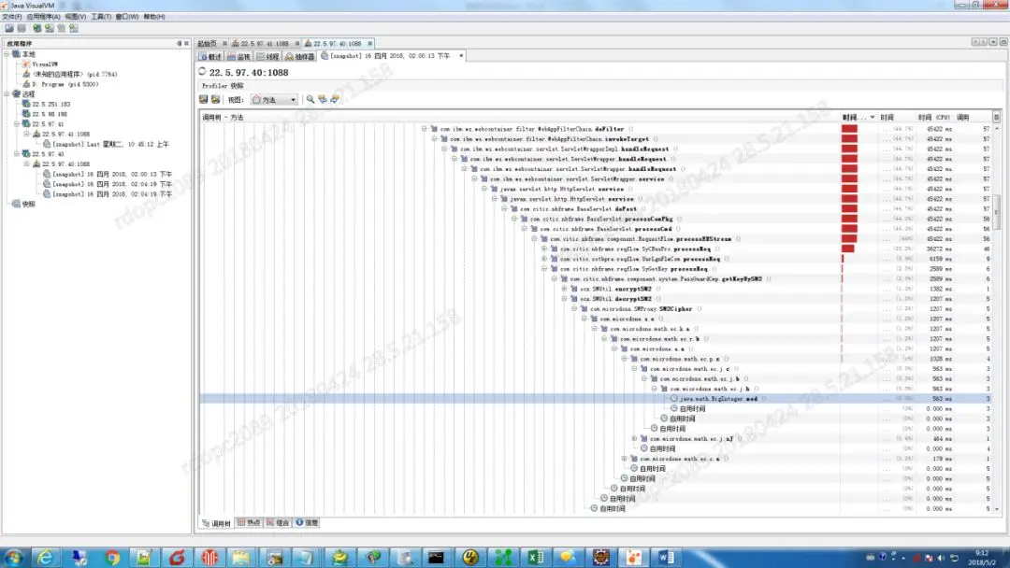Click the Find Next arrow icon
Image resolution: width=1010 pixels, height=568 pixels.
(x=334, y=100)
